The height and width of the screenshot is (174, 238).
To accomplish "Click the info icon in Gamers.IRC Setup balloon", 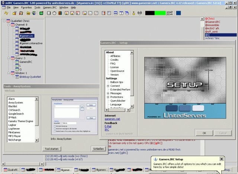I will [x=155, y=159].
